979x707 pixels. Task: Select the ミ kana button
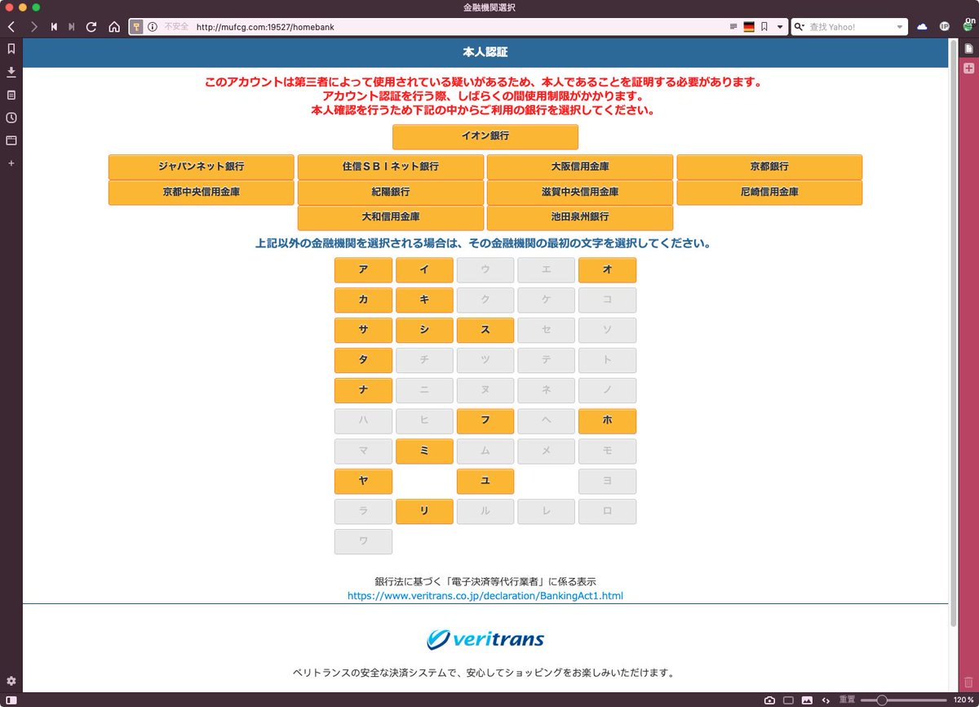pyautogui.click(x=424, y=451)
